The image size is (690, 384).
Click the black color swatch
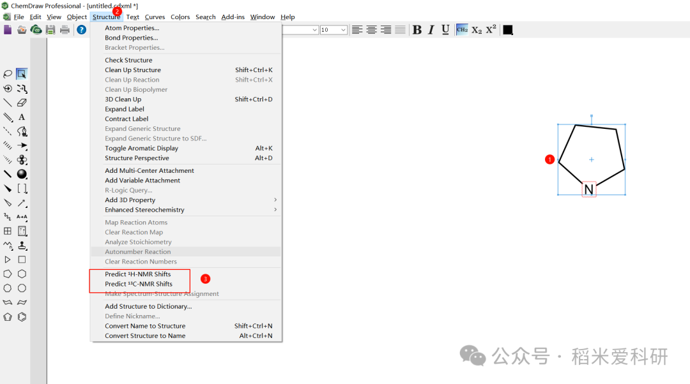pos(508,29)
